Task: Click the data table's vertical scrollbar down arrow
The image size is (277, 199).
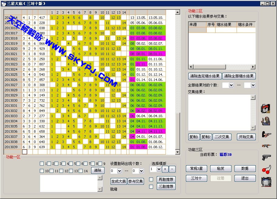Action: 178,152
